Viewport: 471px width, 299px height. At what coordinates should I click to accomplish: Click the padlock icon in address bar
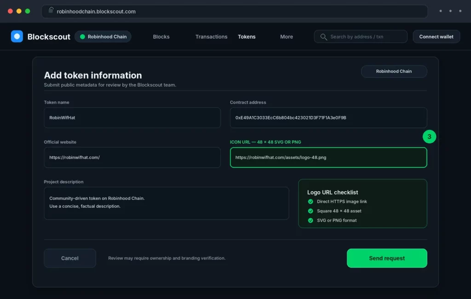click(51, 11)
